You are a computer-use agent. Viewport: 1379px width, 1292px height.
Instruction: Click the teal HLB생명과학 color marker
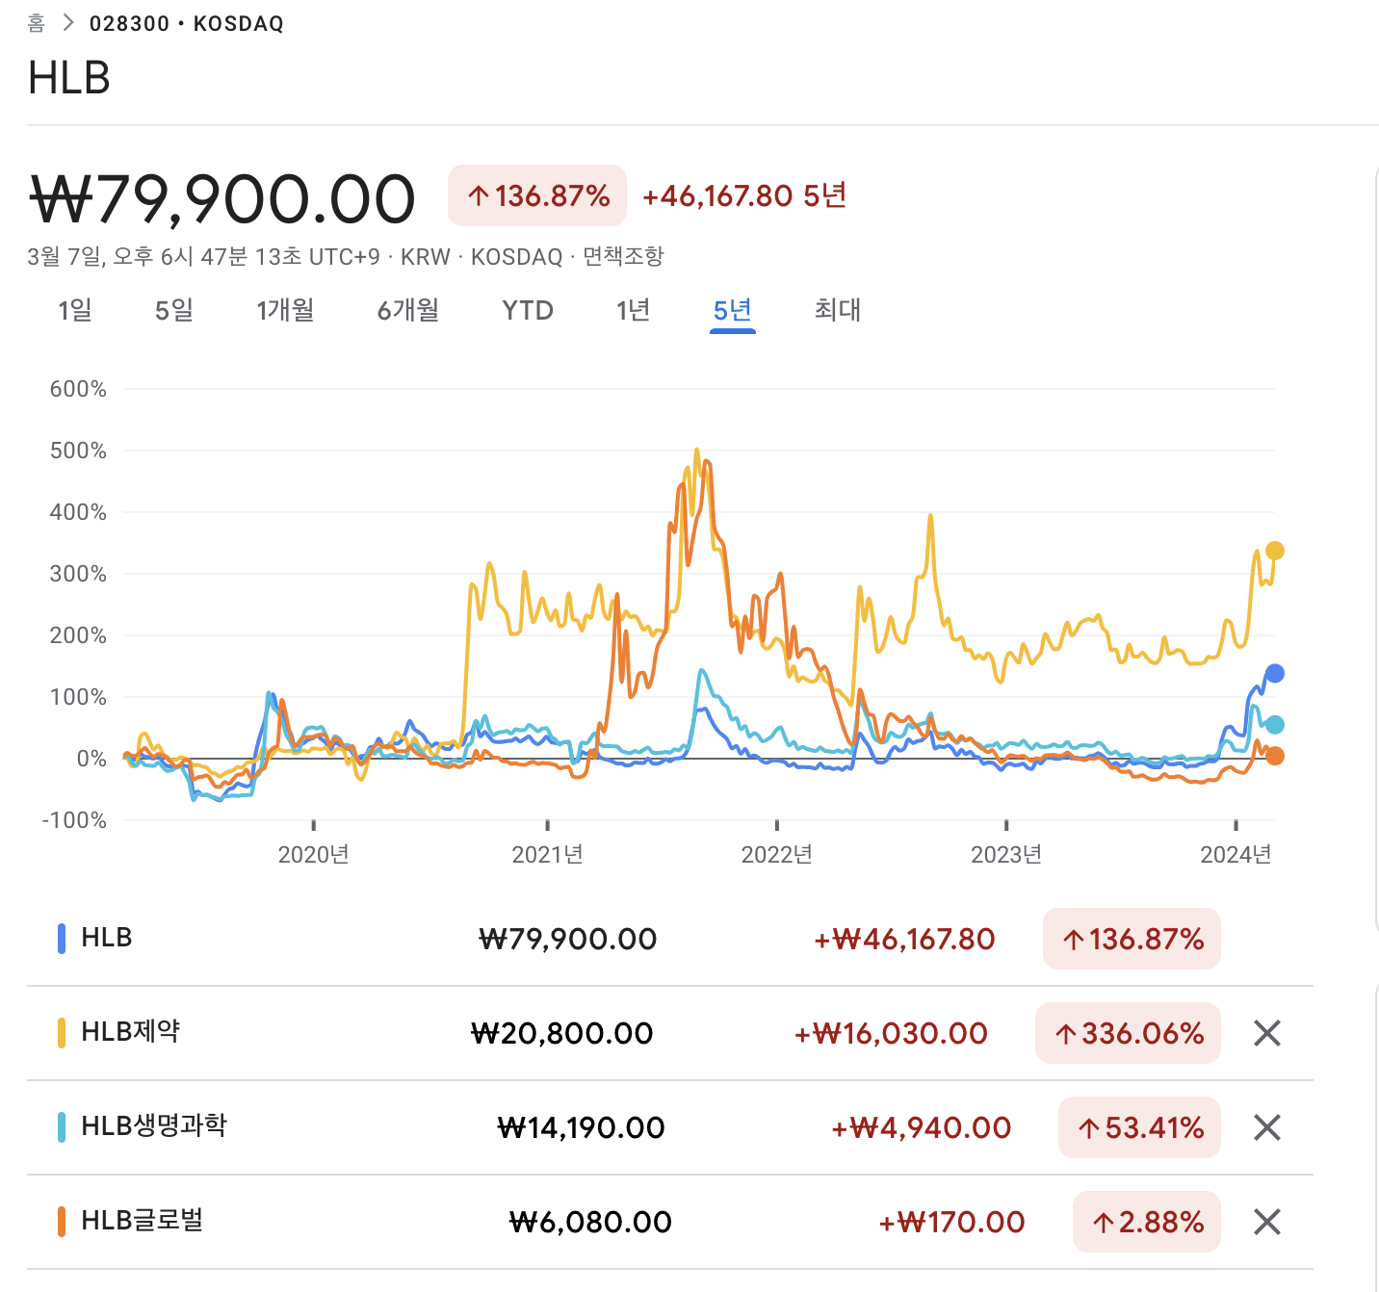coord(62,1127)
